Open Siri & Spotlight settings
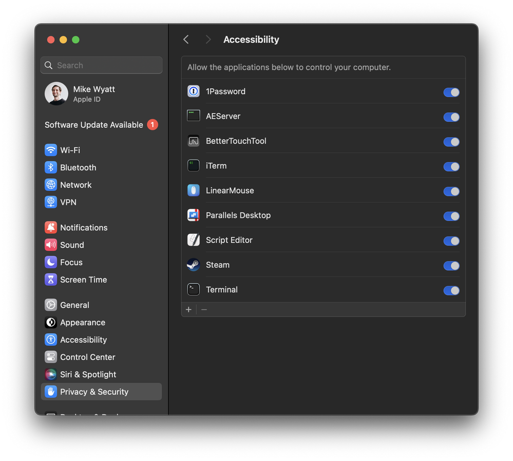This screenshot has width=513, height=461. [x=88, y=374]
